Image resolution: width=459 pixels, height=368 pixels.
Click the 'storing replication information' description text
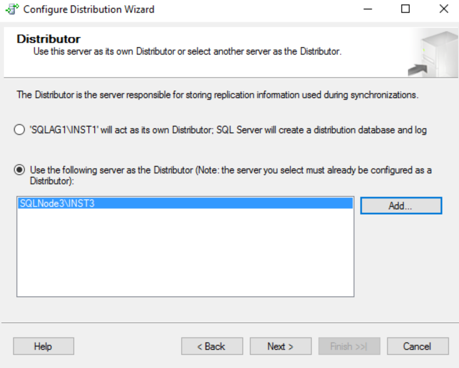coord(218,95)
